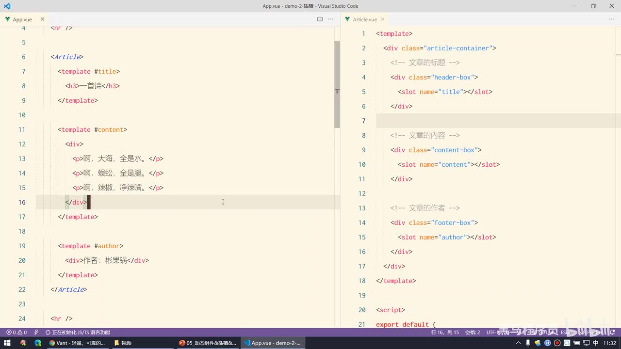Open the Windows Start menu
Screen dimensions: 621x349
(x=8, y=343)
